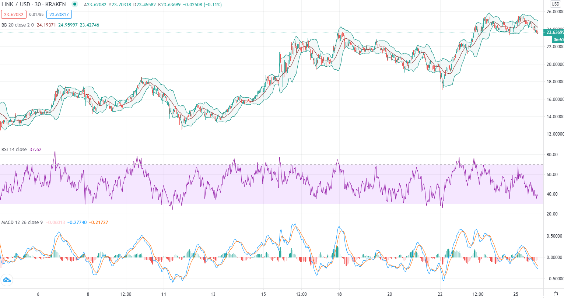Click the 80.00 RSI axis label
The width and height of the screenshot is (564, 298).
(552, 155)
